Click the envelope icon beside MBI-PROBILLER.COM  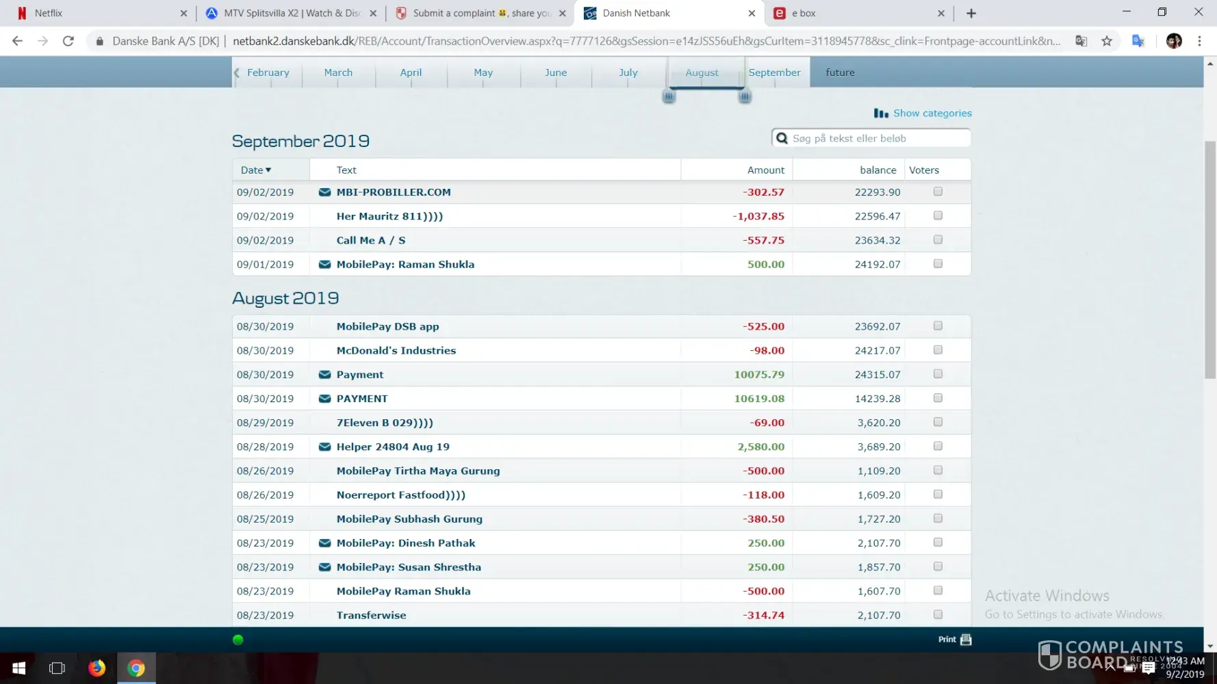(325, 192)
